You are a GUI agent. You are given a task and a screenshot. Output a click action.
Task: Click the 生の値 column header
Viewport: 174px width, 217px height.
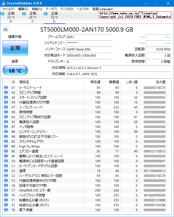tap(153, 82)
